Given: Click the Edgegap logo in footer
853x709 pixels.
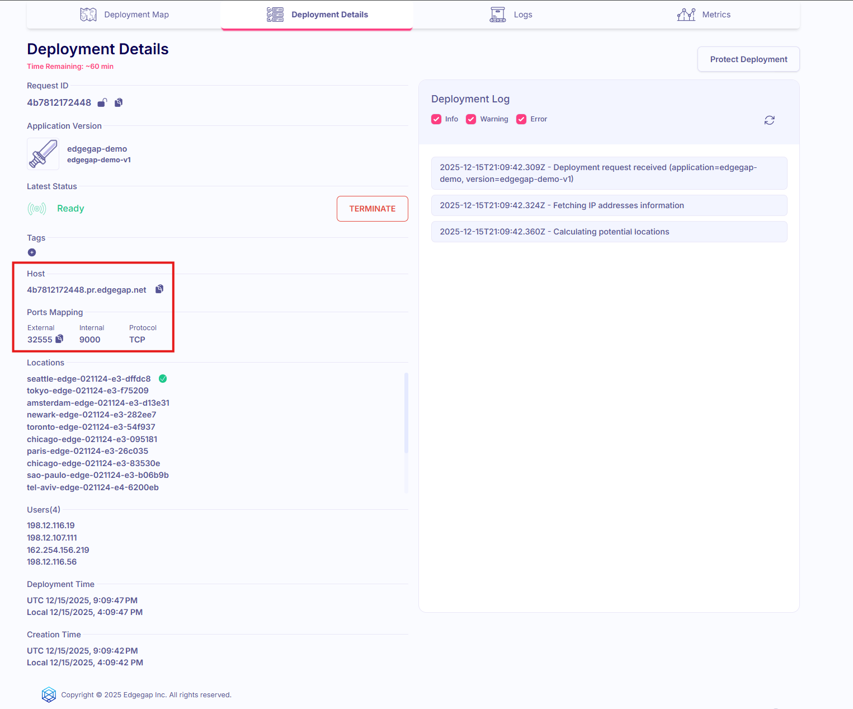Looking at the screenshot, I should tap(49, 694).
